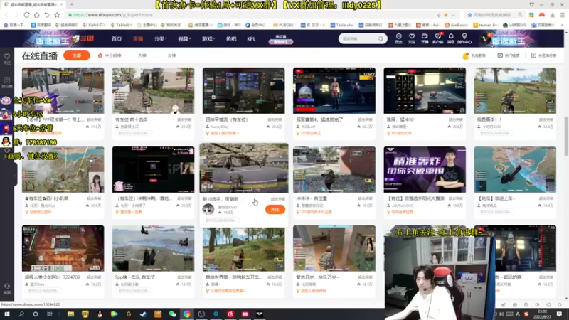The width and height of the screenshot is (569, 320).
Task: Click the browser home button
Action: click(37, 15)
